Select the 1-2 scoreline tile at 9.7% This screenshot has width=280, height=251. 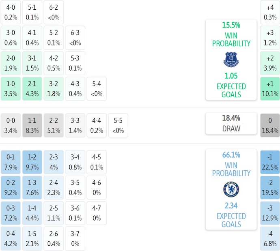[x=32, y=162]
